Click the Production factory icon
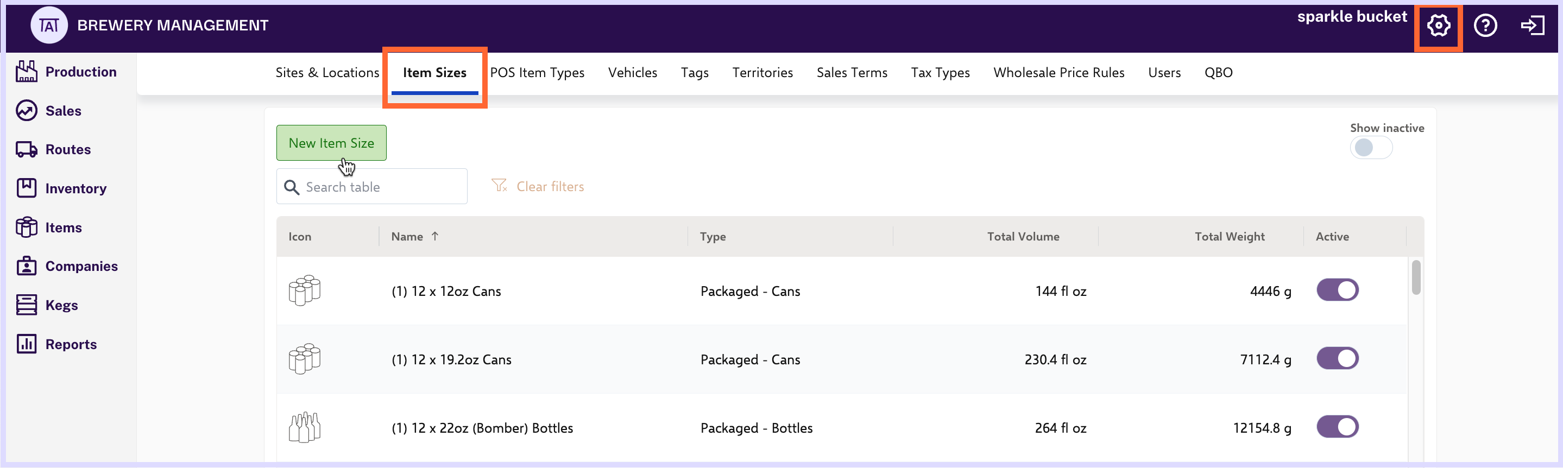1563x468 pixels. [27, 72]
